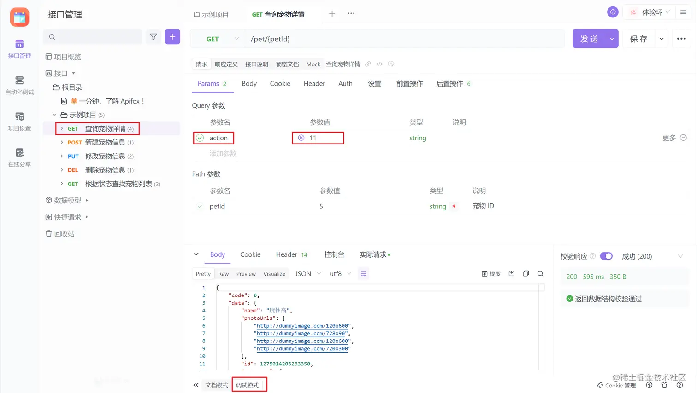This screenshot has width=697, height=393.
Task: Click the 提取 extract icon in the response toolbar
Action: tap(491, 274)
